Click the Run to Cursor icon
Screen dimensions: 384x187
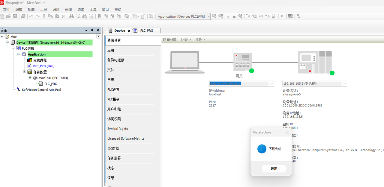coord(267,16)
